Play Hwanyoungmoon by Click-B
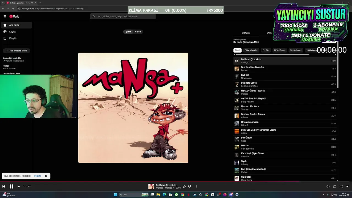This screenshot has width=352, height=198. 285,123
